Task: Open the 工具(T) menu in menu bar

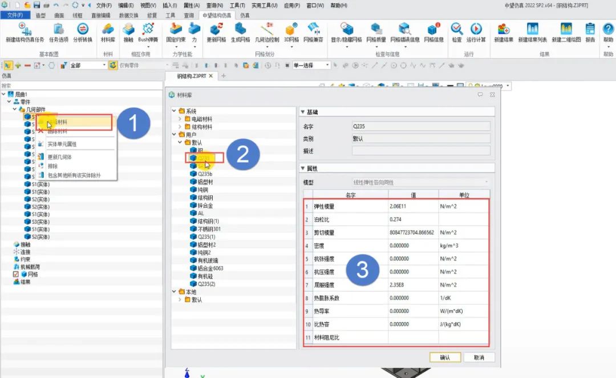Action: coord(237,5)
